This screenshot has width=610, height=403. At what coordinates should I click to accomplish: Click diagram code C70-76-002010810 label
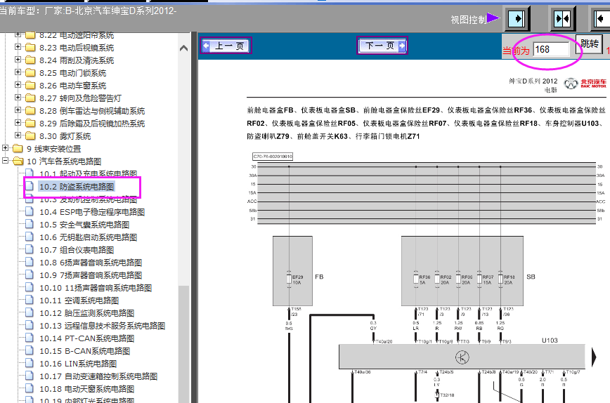[x=273, y=157]
